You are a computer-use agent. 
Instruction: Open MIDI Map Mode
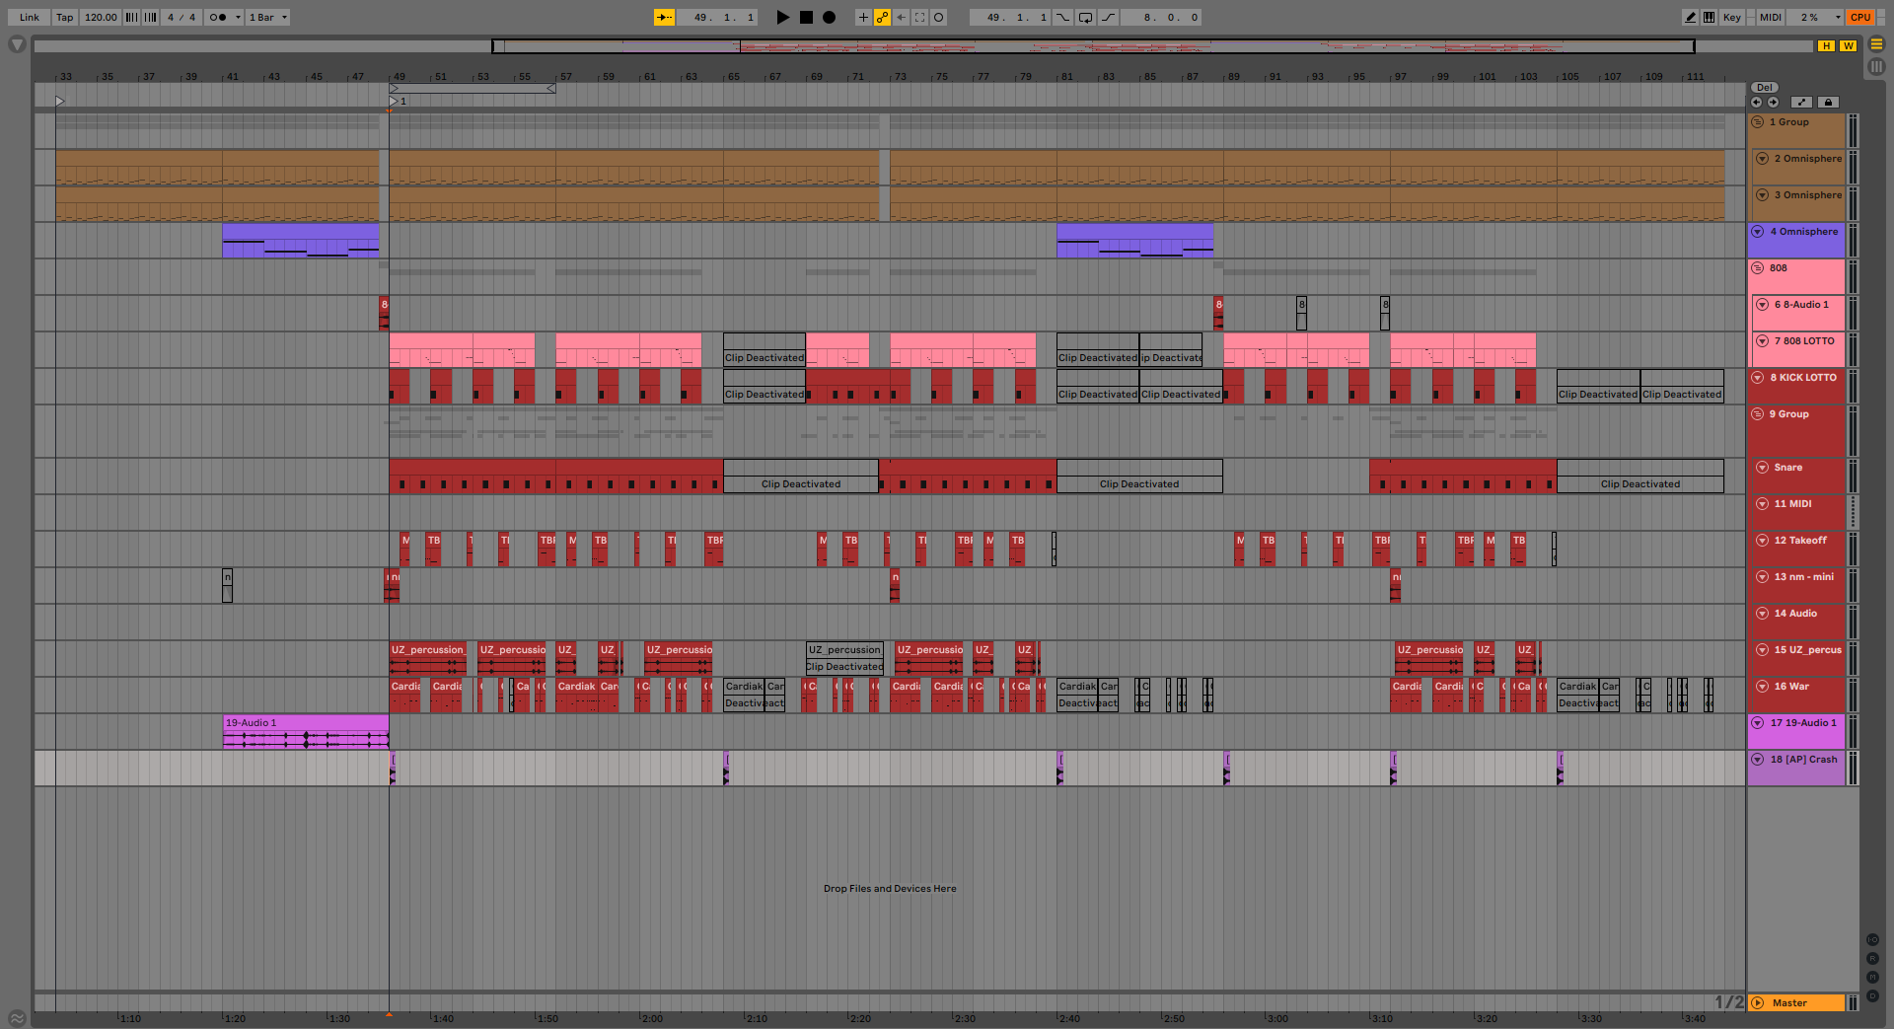(1771, 17)
